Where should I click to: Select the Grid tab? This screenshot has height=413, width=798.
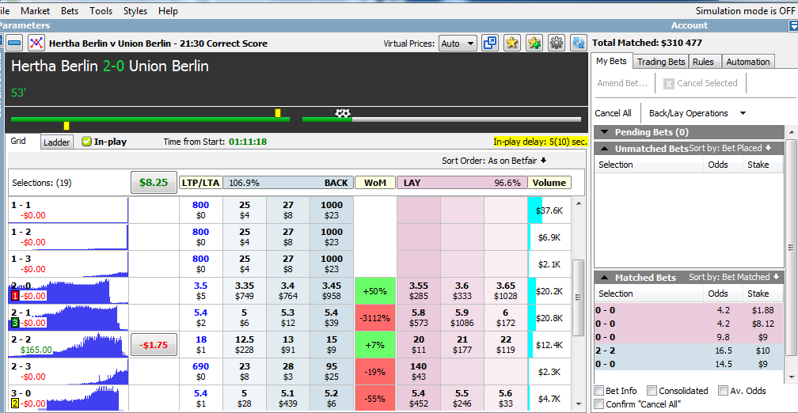pos(18,142)
